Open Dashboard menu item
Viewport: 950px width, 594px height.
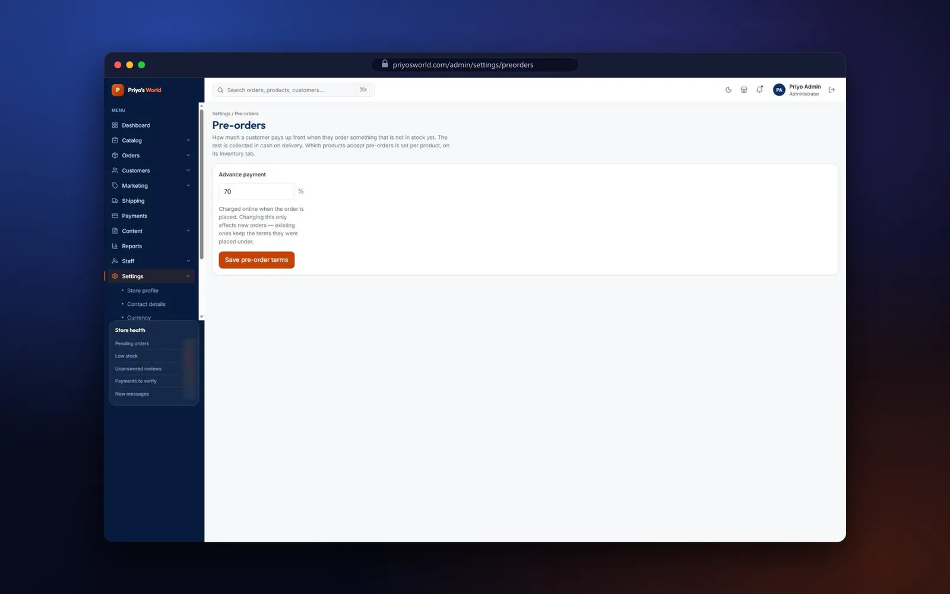(x=152, y=125)
